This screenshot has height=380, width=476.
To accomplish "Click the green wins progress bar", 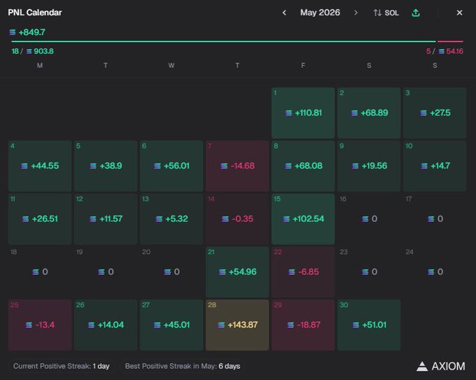I will coord(223,41).
